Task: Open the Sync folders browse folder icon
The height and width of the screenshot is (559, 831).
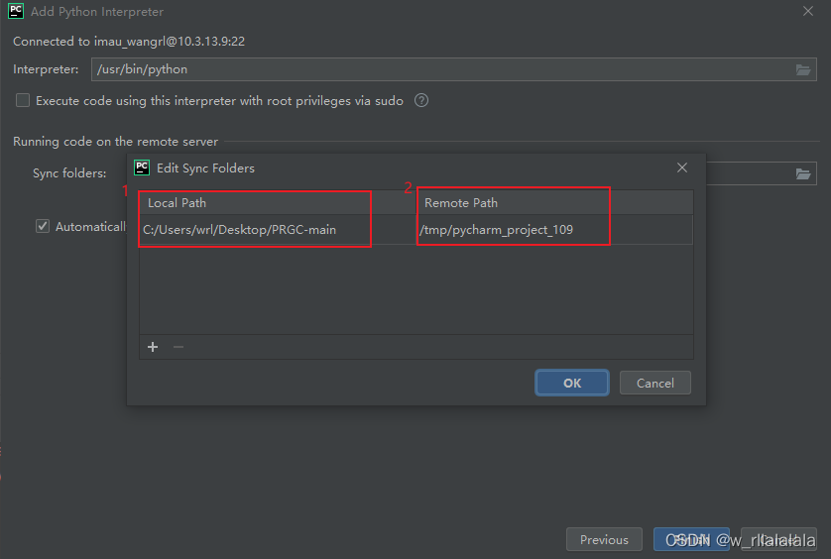Action: (803, 173)
